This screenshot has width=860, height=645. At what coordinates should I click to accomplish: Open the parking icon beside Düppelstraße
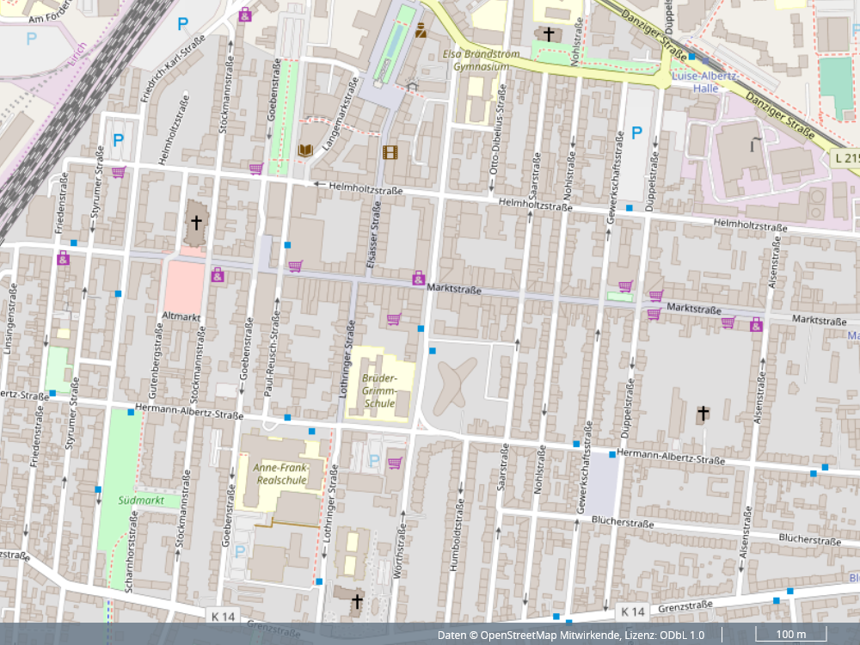pyautogui.click(x=636, y=132)
